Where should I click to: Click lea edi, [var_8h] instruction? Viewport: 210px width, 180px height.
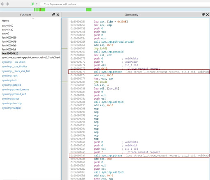tap(106, 89)
